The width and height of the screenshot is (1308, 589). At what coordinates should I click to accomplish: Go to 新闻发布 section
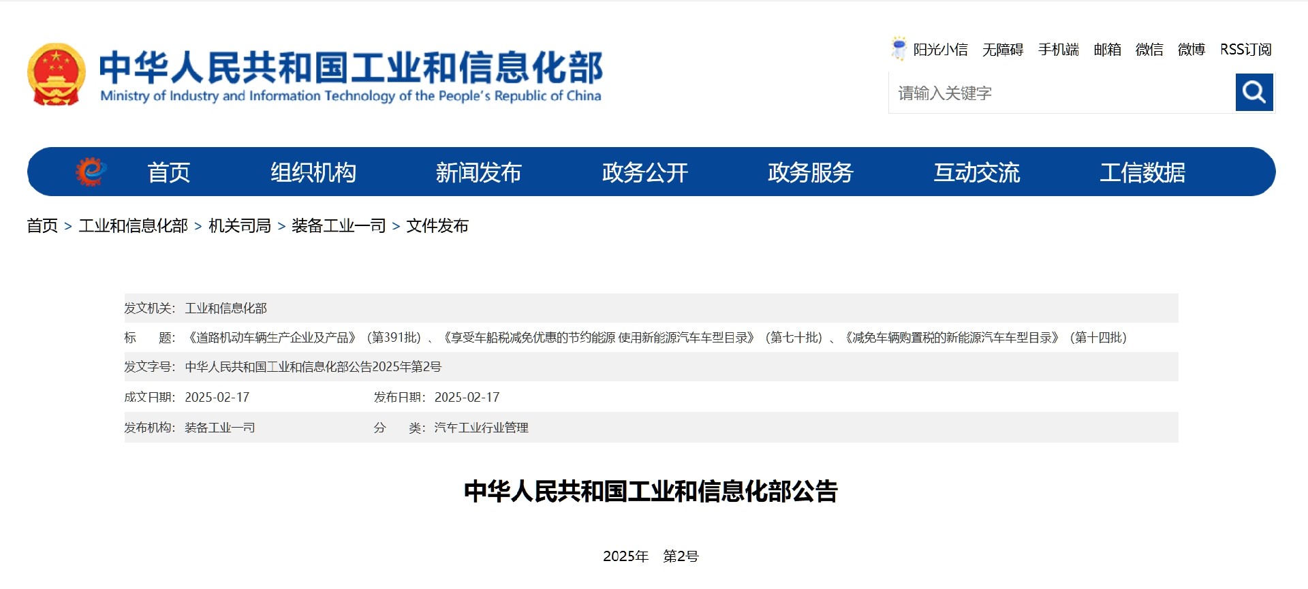(x=478, y=172)
